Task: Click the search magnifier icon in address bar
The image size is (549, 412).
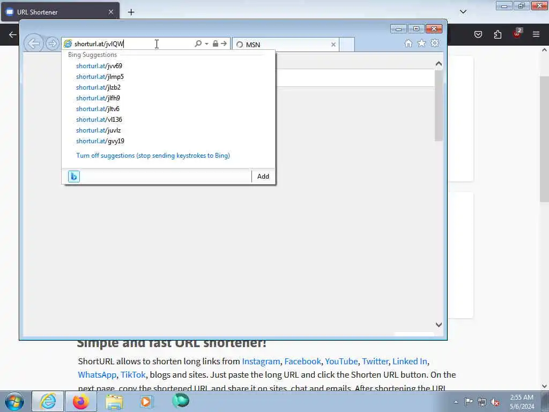Action: [x=198, y=43]
